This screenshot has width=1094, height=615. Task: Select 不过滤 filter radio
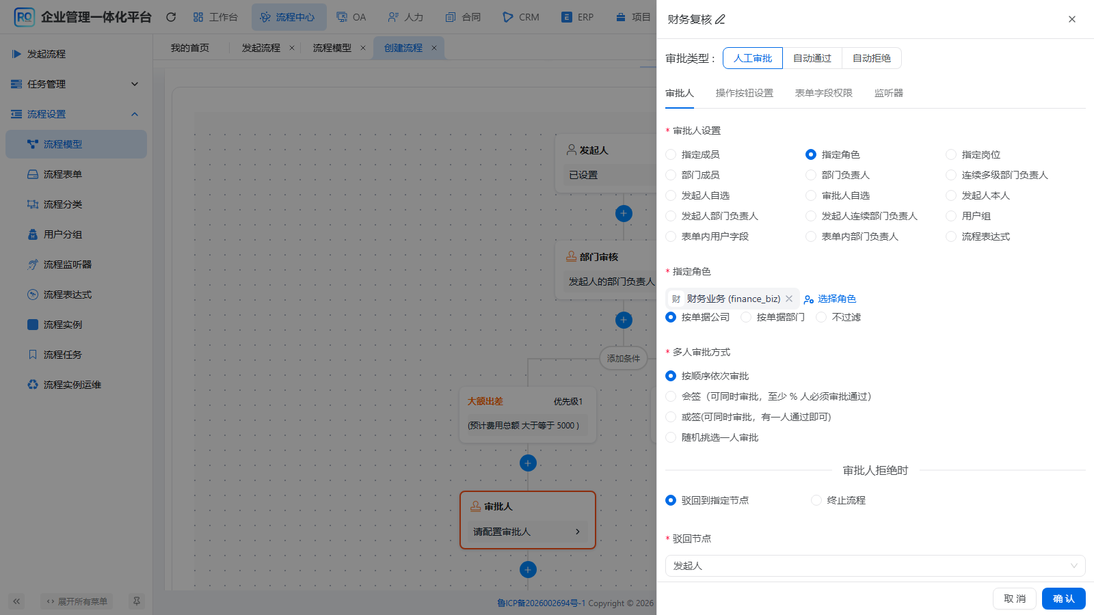pos(821,317)
